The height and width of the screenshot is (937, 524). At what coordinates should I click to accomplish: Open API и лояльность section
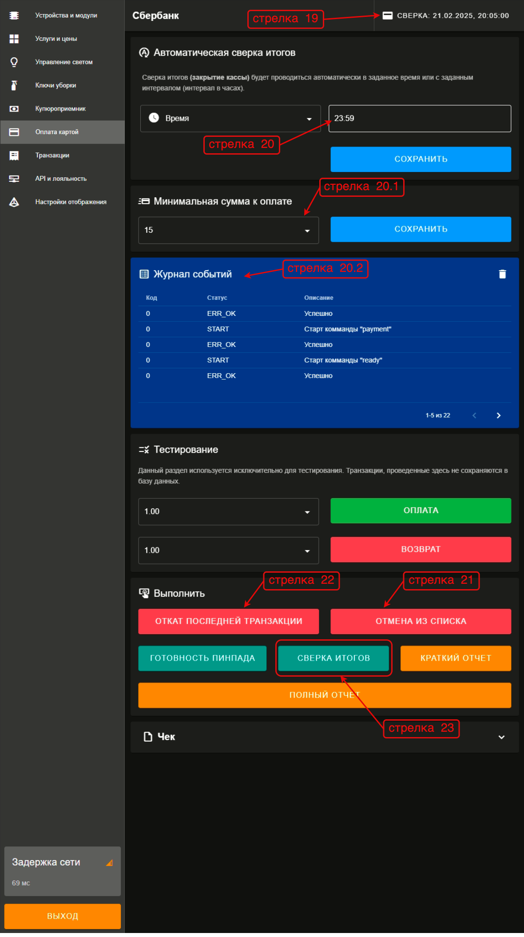pyautogui.click(x=62, y=179)
